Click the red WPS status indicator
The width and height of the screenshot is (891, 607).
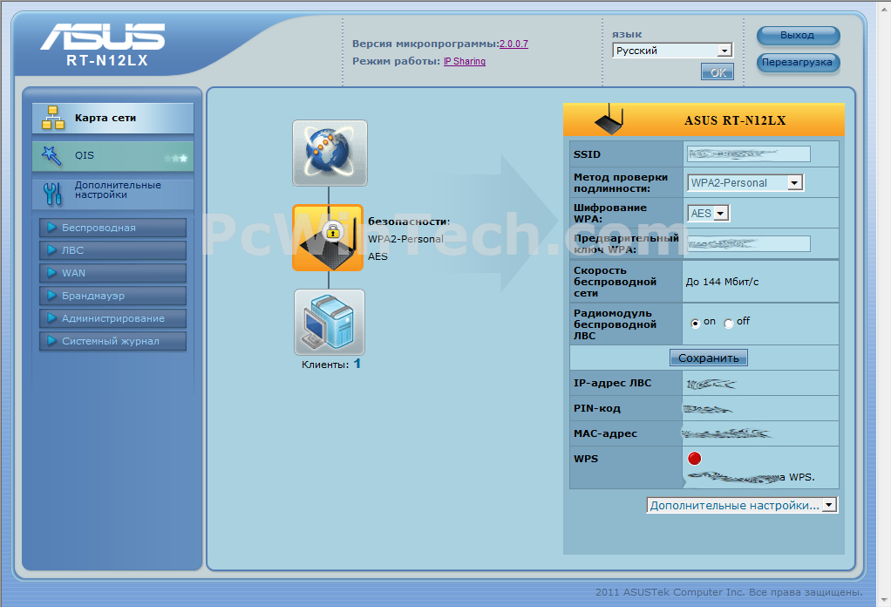coord(694,459)
